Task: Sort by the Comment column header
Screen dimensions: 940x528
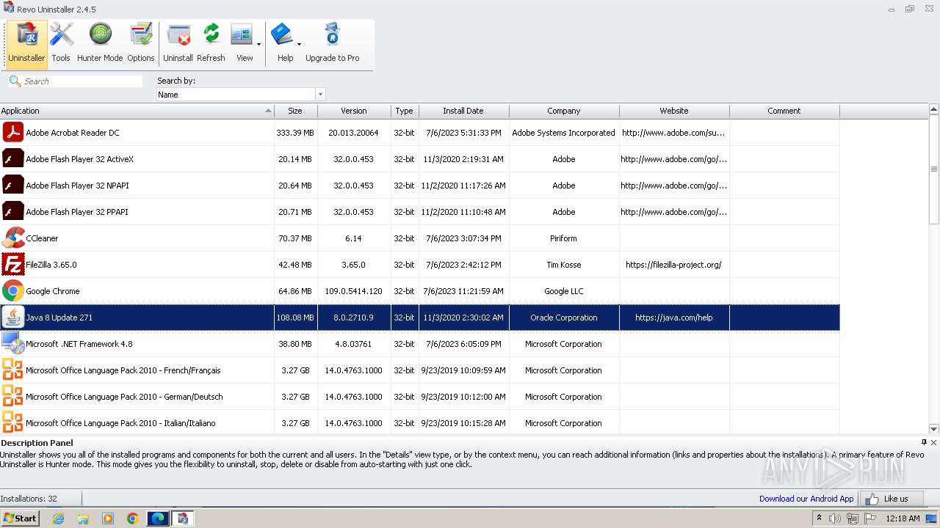Action: pos(784,111)
